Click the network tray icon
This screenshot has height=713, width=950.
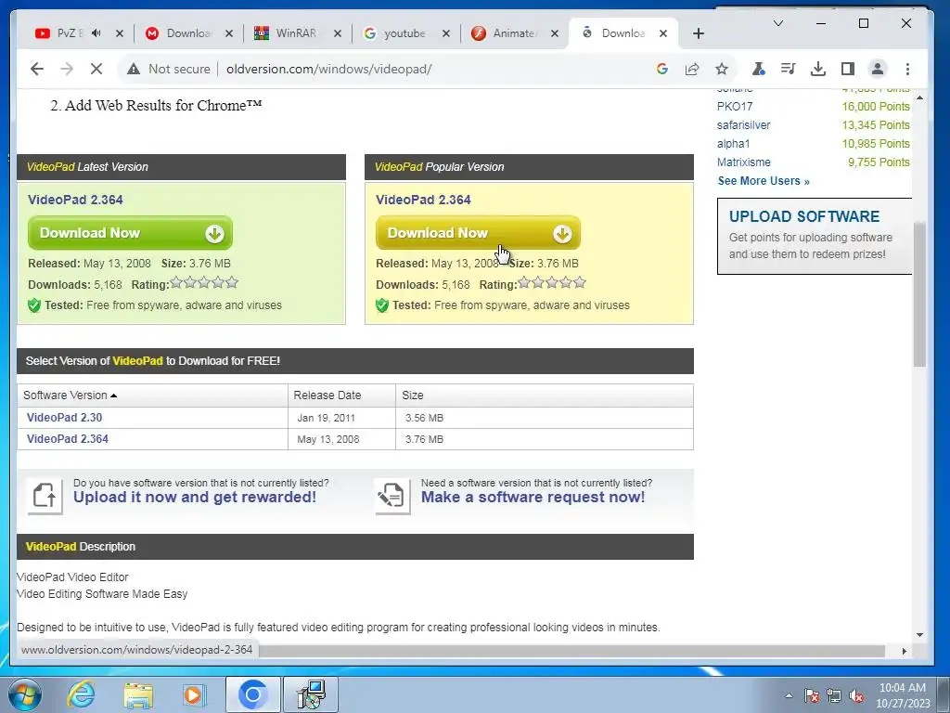tap(834, 695)
